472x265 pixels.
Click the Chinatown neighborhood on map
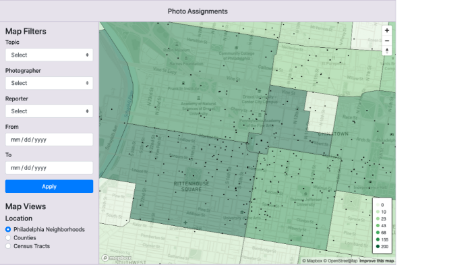[x=333, y=134]
